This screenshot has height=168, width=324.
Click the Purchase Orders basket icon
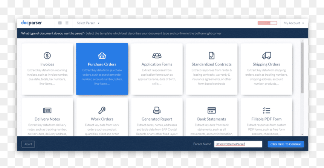coord(102,55)
